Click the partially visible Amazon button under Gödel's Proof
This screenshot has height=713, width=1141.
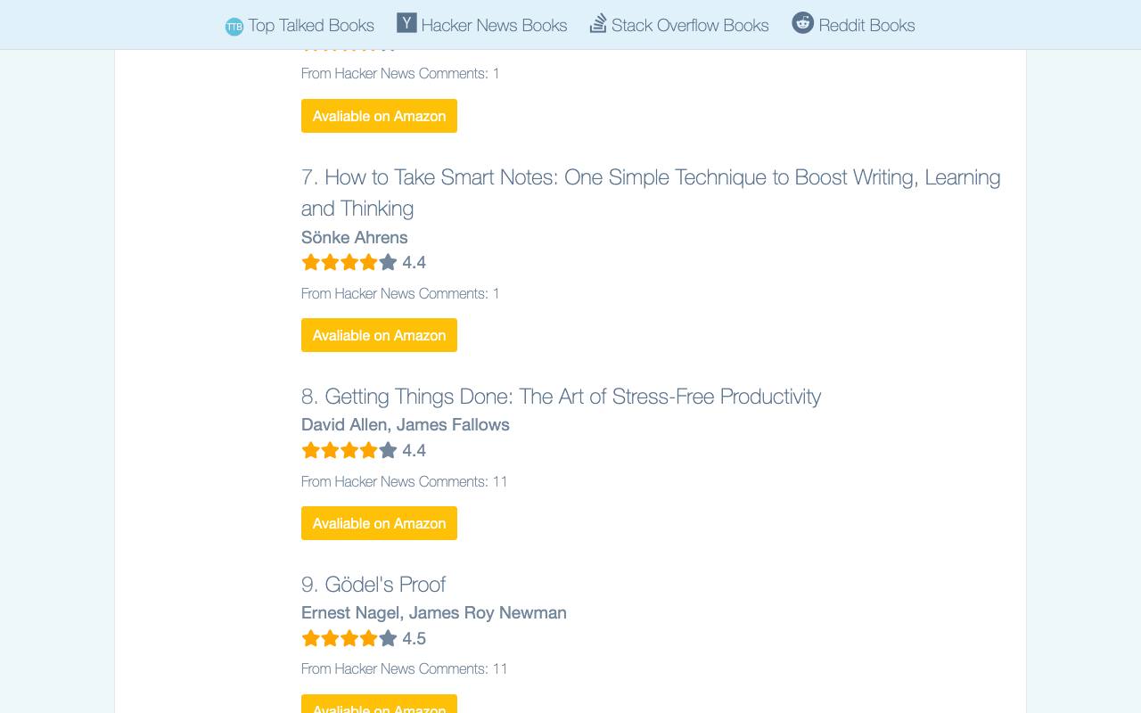pyautogui.click(x=379, y=704)
